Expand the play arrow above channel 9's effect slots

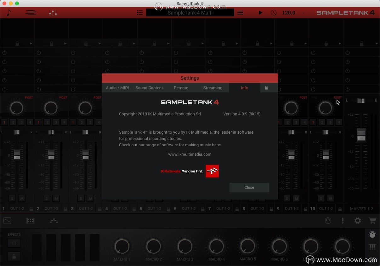click(x=306, y=43)
